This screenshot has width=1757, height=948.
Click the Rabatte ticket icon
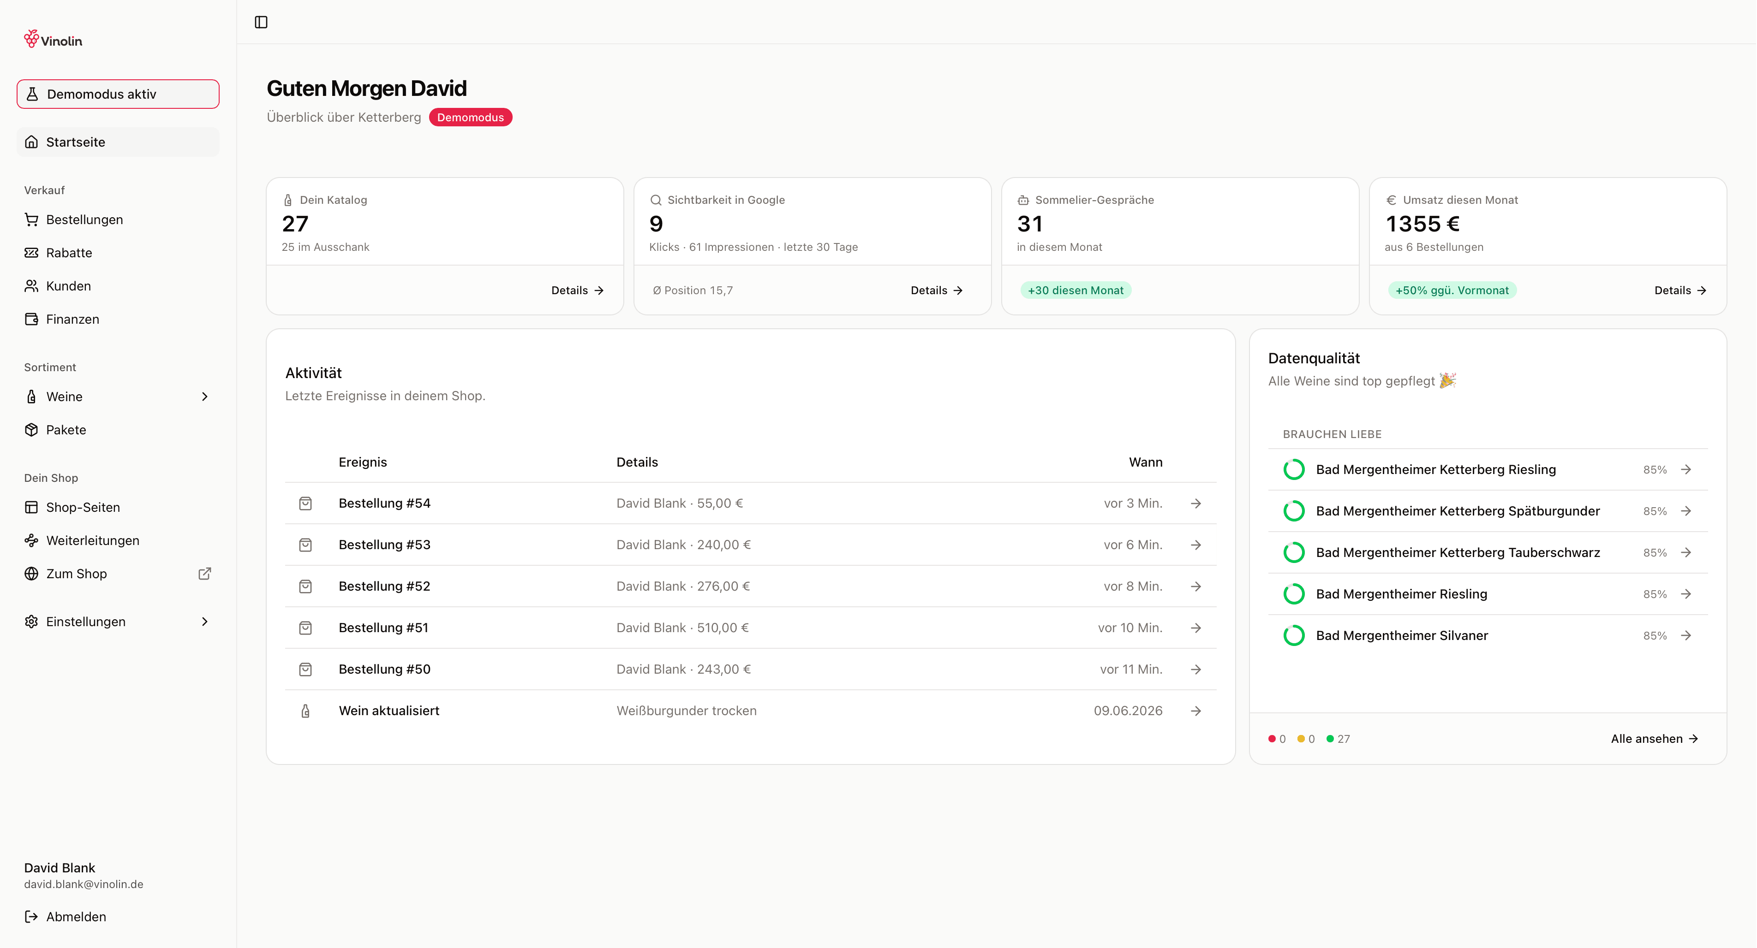coord(31,253)
